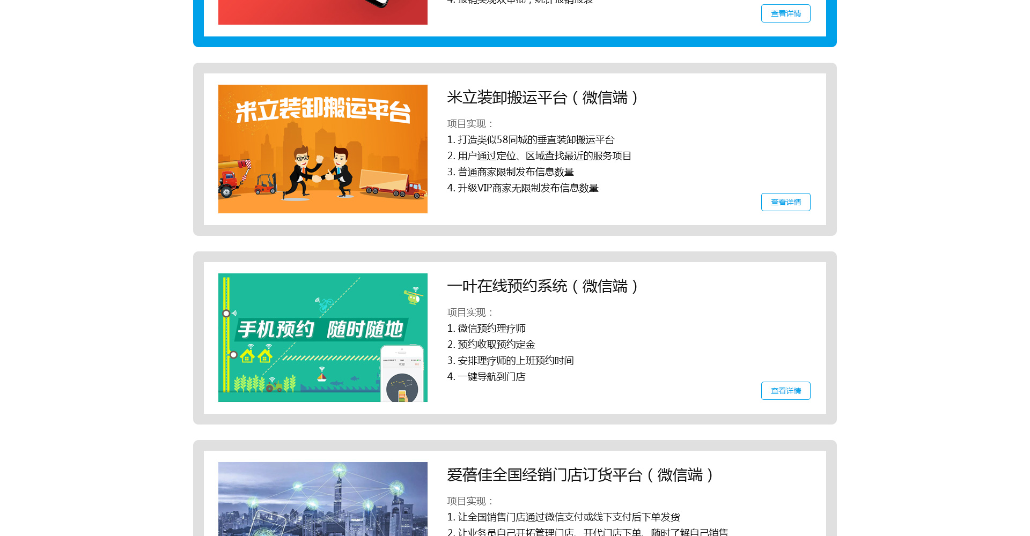Click the 手机预约 随时随地 slogan text

tap(321, 329)
